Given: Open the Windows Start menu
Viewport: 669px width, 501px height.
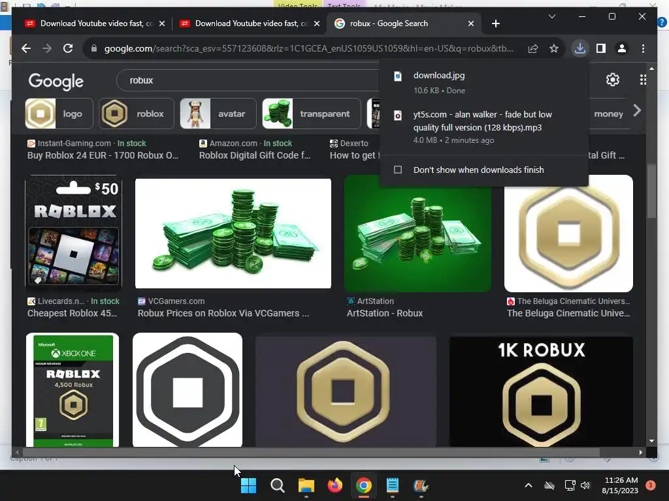Looking at the screenshot, I should coord(249,485).
